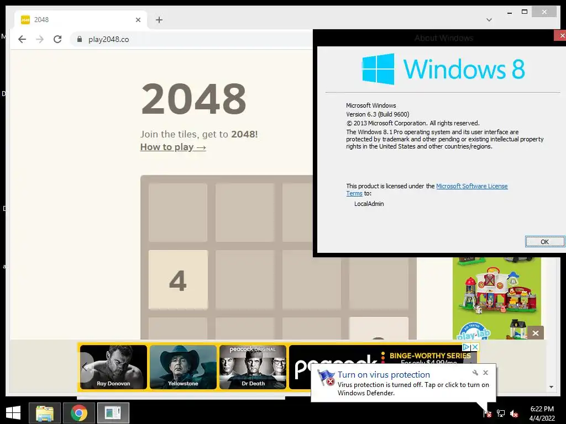This screenshot has height=424, width=566.
Task: Click the page scrollbar down arrow
Action: pyautogui.click(x=551, y=387)
